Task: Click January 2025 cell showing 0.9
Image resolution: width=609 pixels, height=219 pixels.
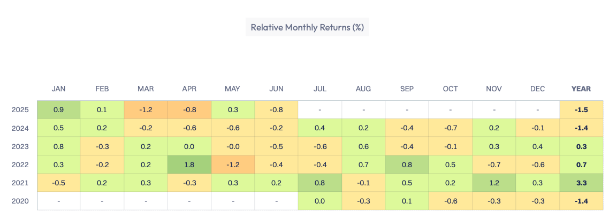Action: (58, 110)
